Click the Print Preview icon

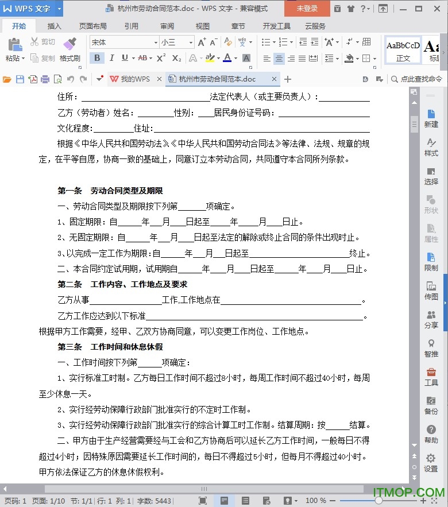pos(58,79)
